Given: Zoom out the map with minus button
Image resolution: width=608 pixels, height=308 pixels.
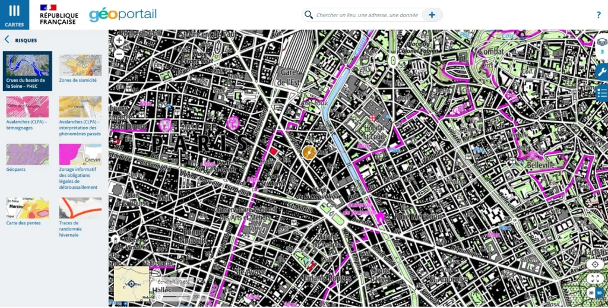Looking at the screenshot, I should 119,55.
